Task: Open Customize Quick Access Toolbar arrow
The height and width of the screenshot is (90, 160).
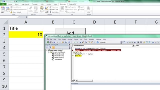Action: coord(17,1)
